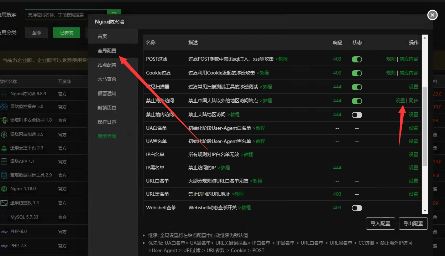445x256 pixels.
Task: Open 操作日志 section
Action: 113,122
